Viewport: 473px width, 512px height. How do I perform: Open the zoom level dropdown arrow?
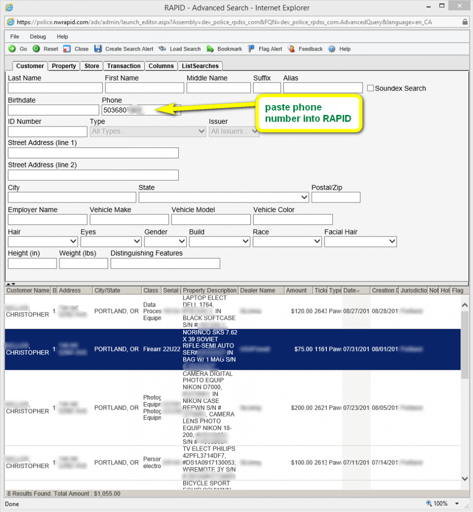(x=457, y=503)
